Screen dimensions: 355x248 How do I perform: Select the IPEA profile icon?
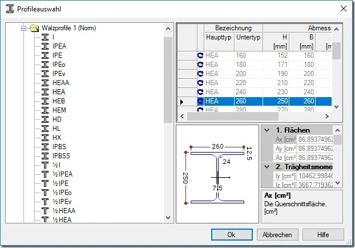point(45,46)
